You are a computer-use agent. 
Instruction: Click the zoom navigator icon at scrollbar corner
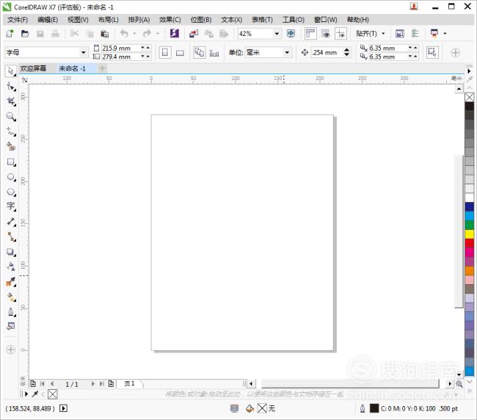point(459,384)
